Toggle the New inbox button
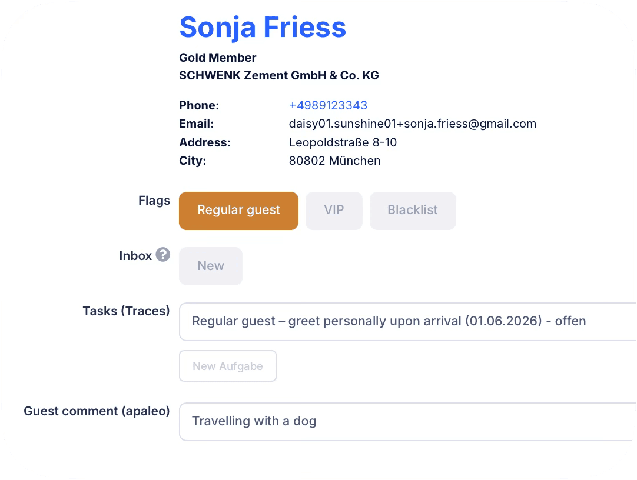 [x=211, y=266]
